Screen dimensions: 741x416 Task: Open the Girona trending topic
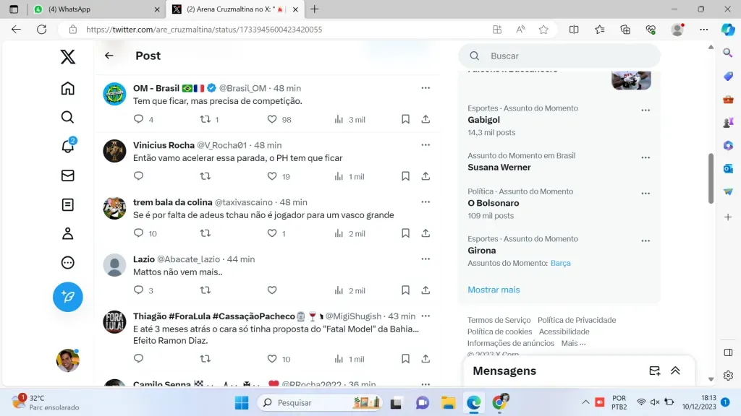click(x=482, y=251)
